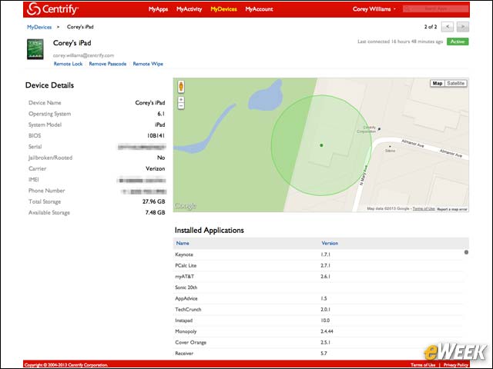The height and width of the screenshot is (369, 493).
Task: Click the Jailbroken/Rooted No value
Action: point(161,158)
